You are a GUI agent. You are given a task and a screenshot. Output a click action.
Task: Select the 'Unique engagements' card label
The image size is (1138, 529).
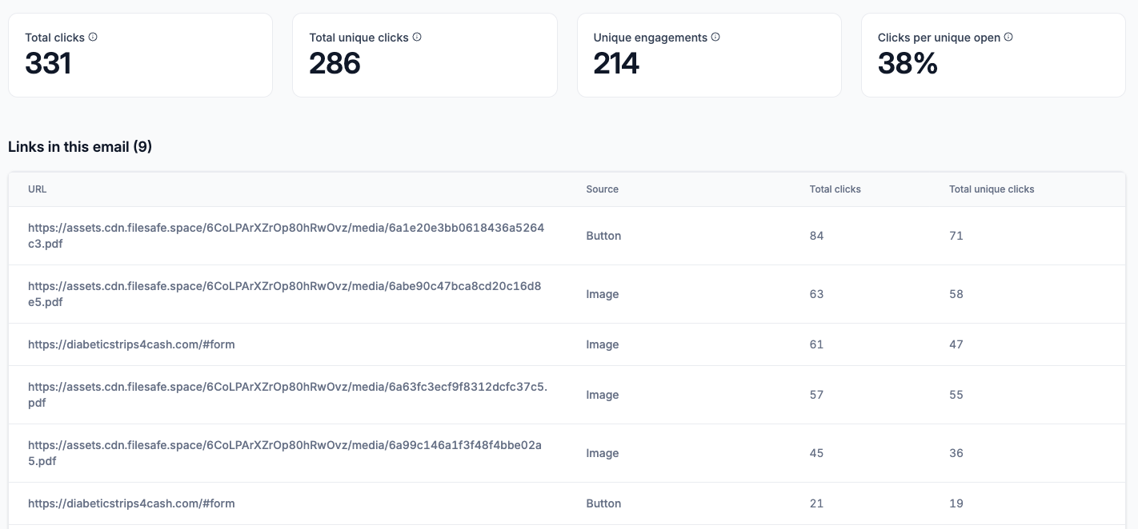(x=650, y=38)
